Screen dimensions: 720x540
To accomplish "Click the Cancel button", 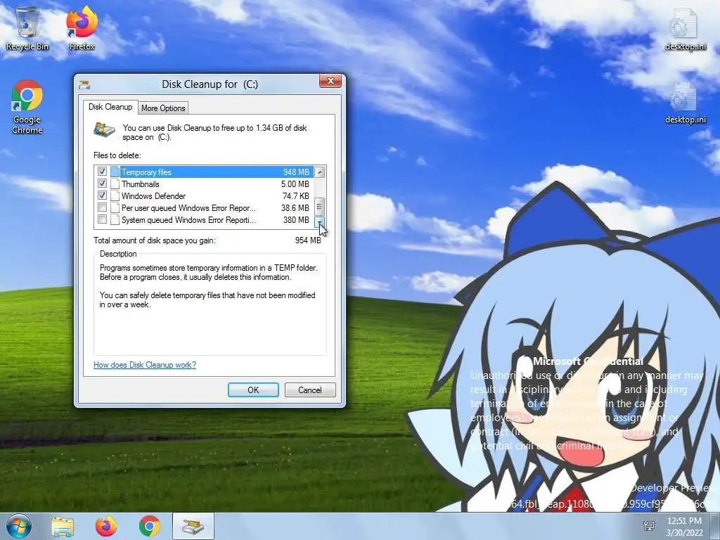I will pos(310,390).
